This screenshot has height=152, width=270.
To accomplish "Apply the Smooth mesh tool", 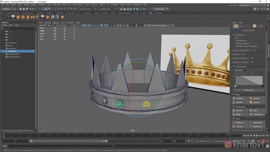I will click(240, 102).
